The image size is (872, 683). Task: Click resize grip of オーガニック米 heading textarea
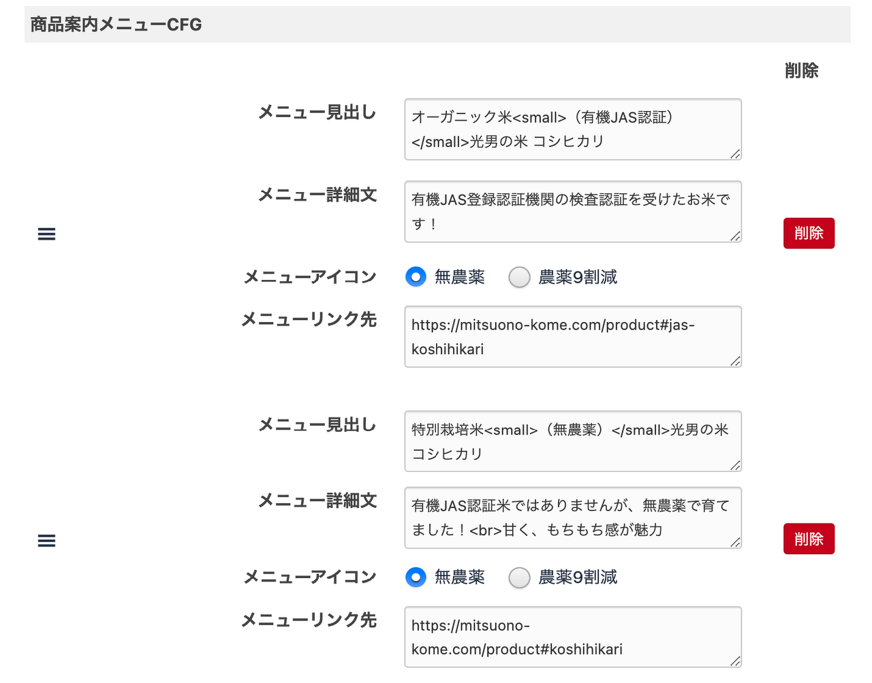735,154
